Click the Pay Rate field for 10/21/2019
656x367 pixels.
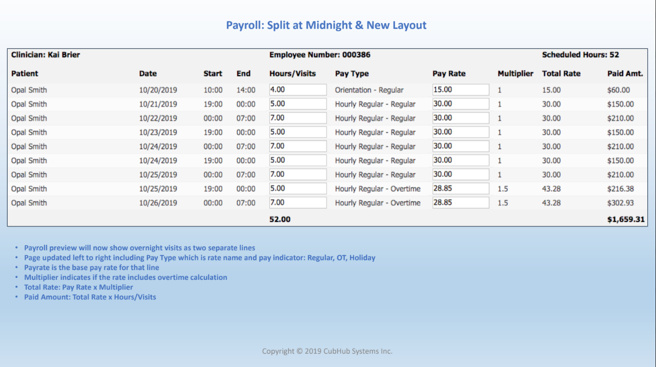click(461, 104)
